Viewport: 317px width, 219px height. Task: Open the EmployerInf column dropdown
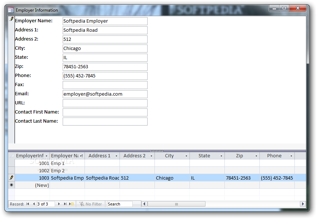point(47,156)
